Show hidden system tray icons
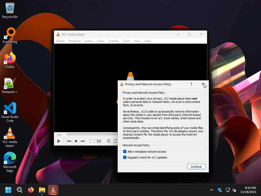Screen dimensions: 261x196 pyautogui.click(x=212, y=190)
